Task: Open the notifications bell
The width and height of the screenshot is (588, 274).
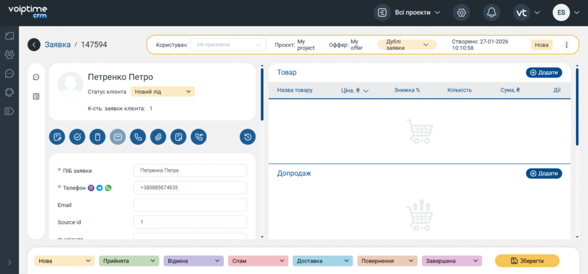Action: click(492, 13)
